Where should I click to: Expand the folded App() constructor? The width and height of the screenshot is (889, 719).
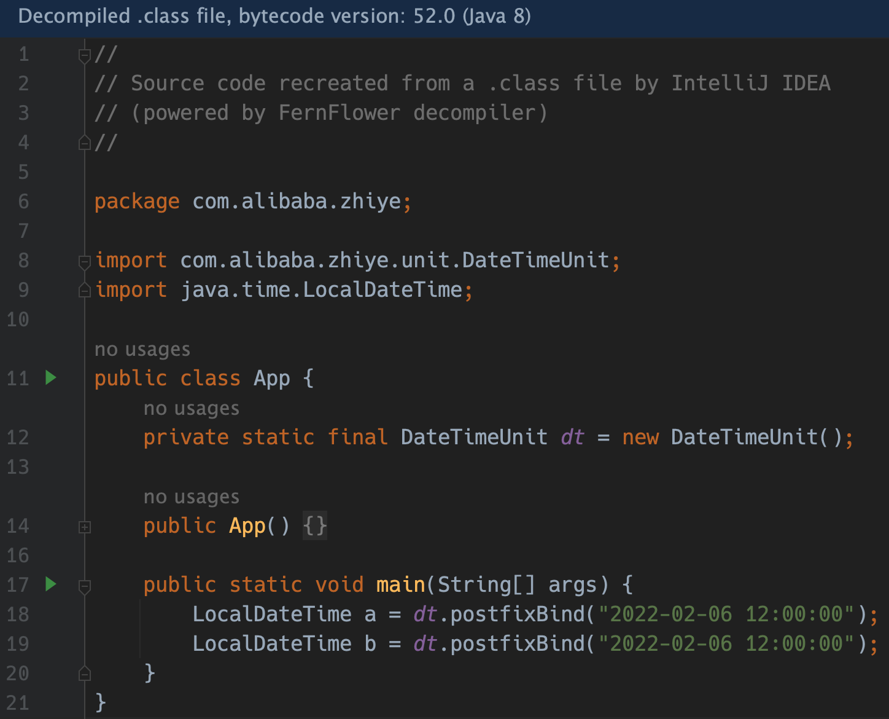coord(85,527)
